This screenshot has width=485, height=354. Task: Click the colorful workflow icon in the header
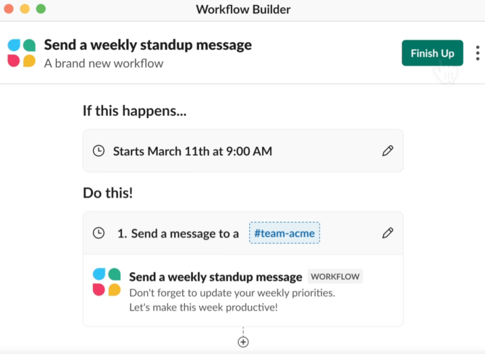22,53
